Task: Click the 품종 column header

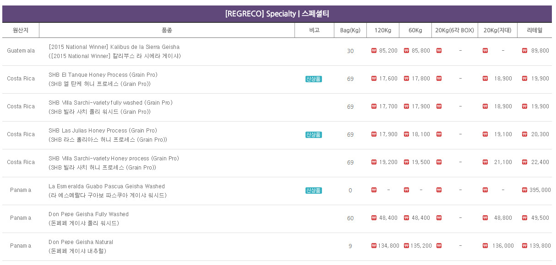Action: point(167,30)
